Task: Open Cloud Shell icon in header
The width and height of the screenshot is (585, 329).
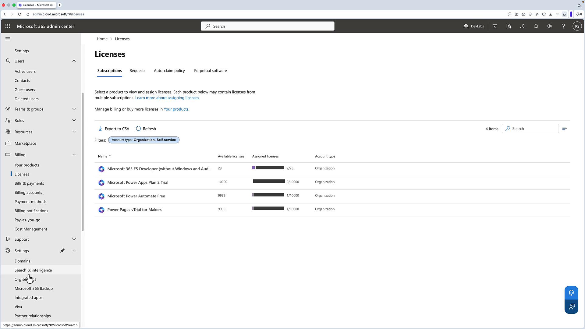Action: (495, 26)
